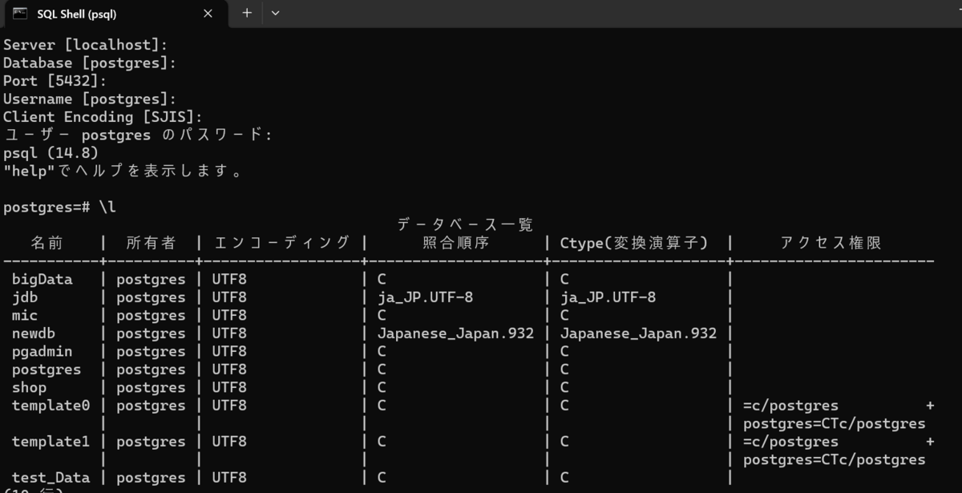Screen dimensions: 962x493
Task: Select the shop database name
Action: (29, 387)
